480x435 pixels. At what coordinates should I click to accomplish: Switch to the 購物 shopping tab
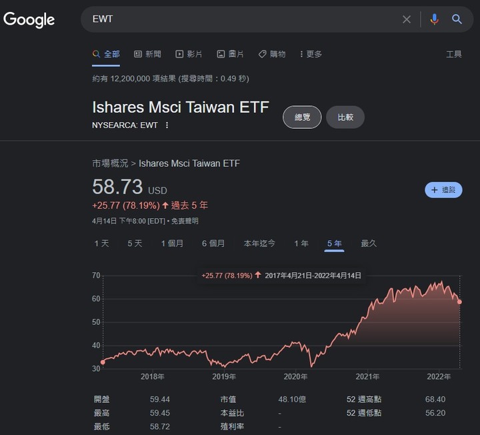[272, 54]
